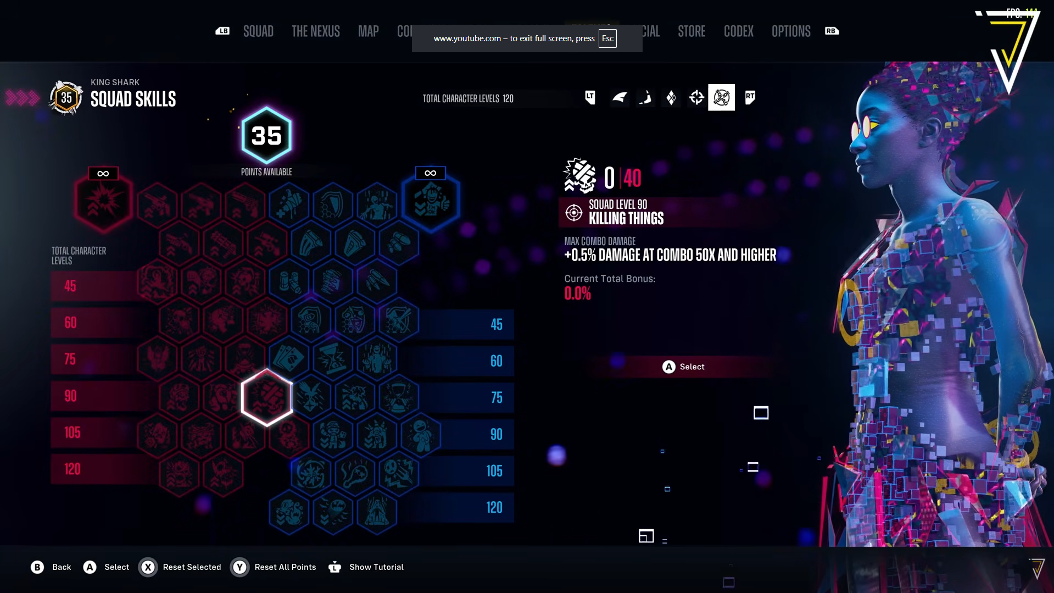The height and width of the screenshot is (593, 1054).
Task: Click the 'Total Character Levels 120' text
Action: (x=468, y=99)
